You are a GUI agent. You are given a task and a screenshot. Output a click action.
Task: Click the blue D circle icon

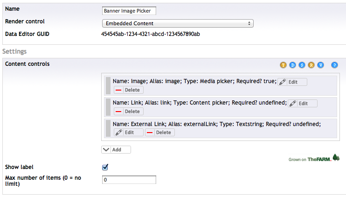click(292, 65)
